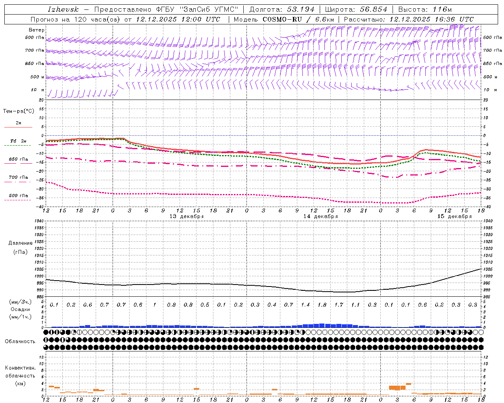Click the Осадки precipitation label

coord(20,309)
